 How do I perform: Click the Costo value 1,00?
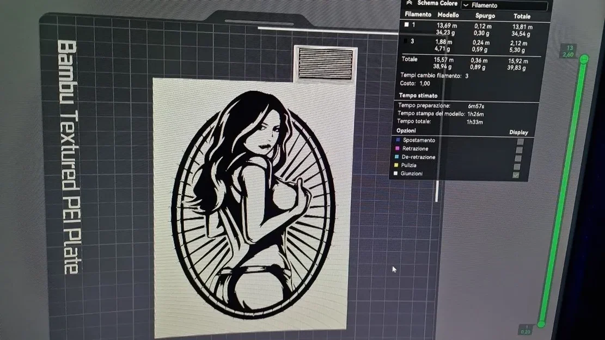(424, 83)
